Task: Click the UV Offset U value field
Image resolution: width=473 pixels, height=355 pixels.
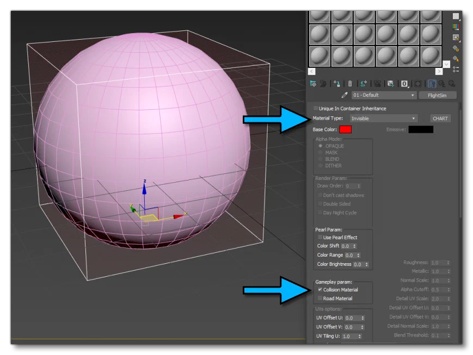Action: pyautogui.click(x=353, y=318)
